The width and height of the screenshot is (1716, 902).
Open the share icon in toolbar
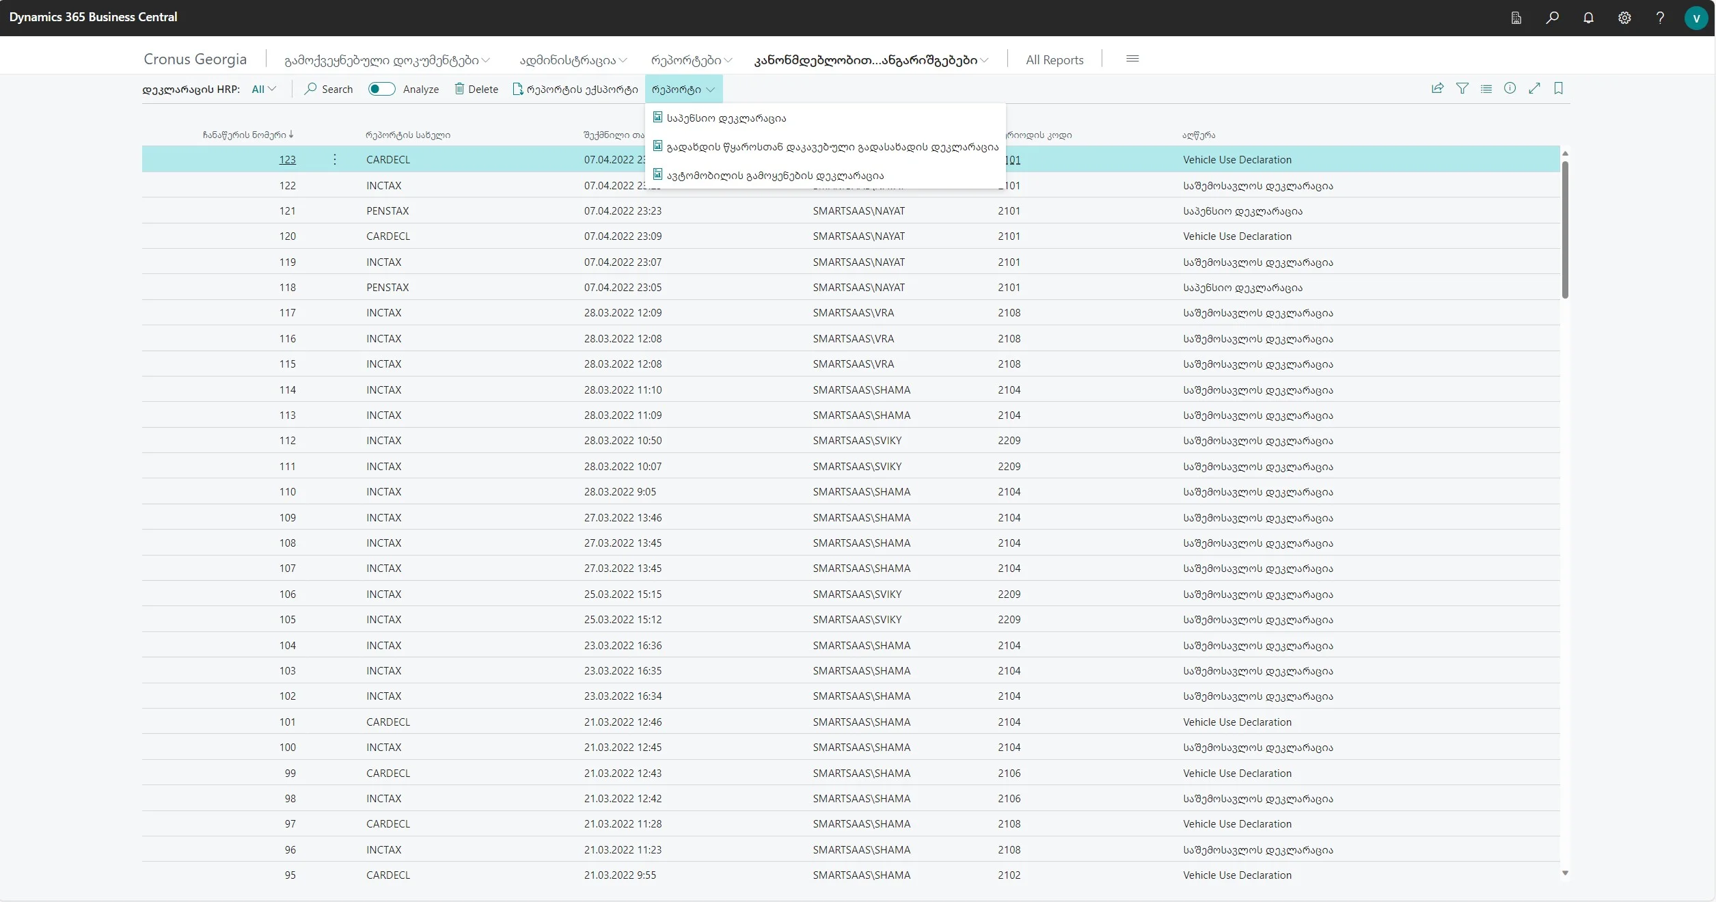1437,88
